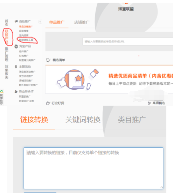Open 单品店铺推广 in the sidebar
Screen dimensions: 173x193
26,27
